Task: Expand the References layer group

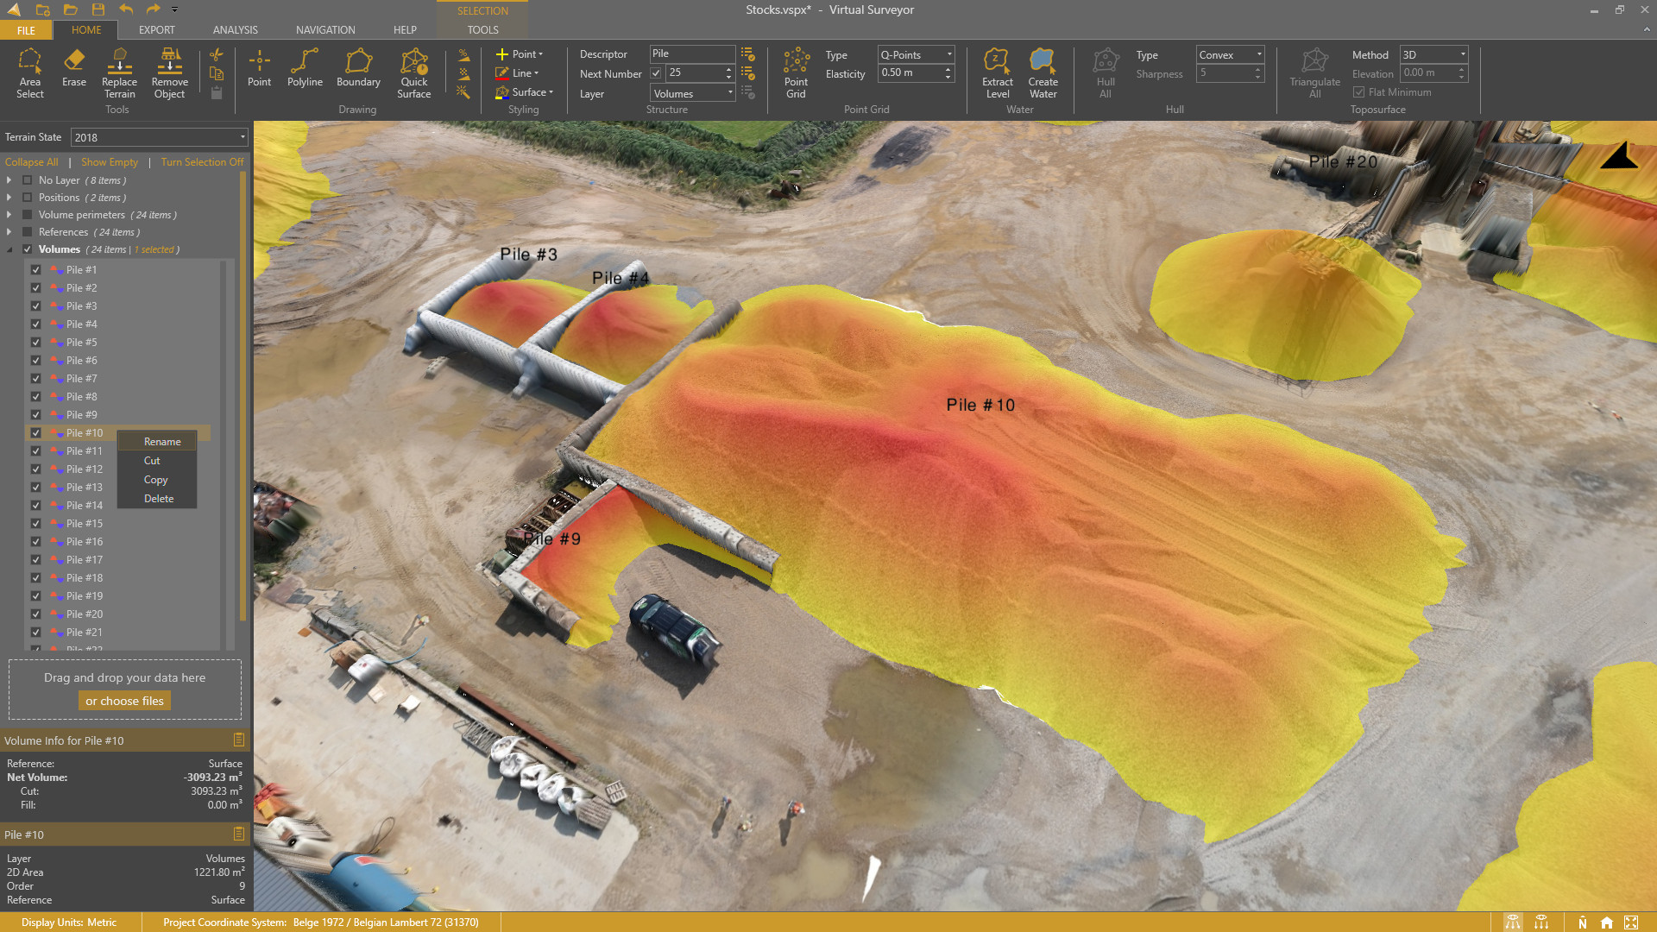Action: click(x=9, y=232)
